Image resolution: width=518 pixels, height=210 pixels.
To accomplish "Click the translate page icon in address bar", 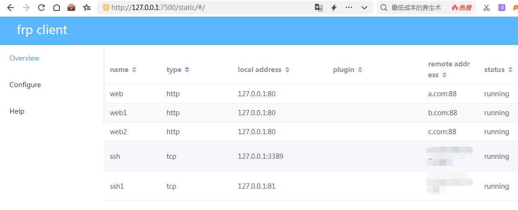I will pos(319,8).
